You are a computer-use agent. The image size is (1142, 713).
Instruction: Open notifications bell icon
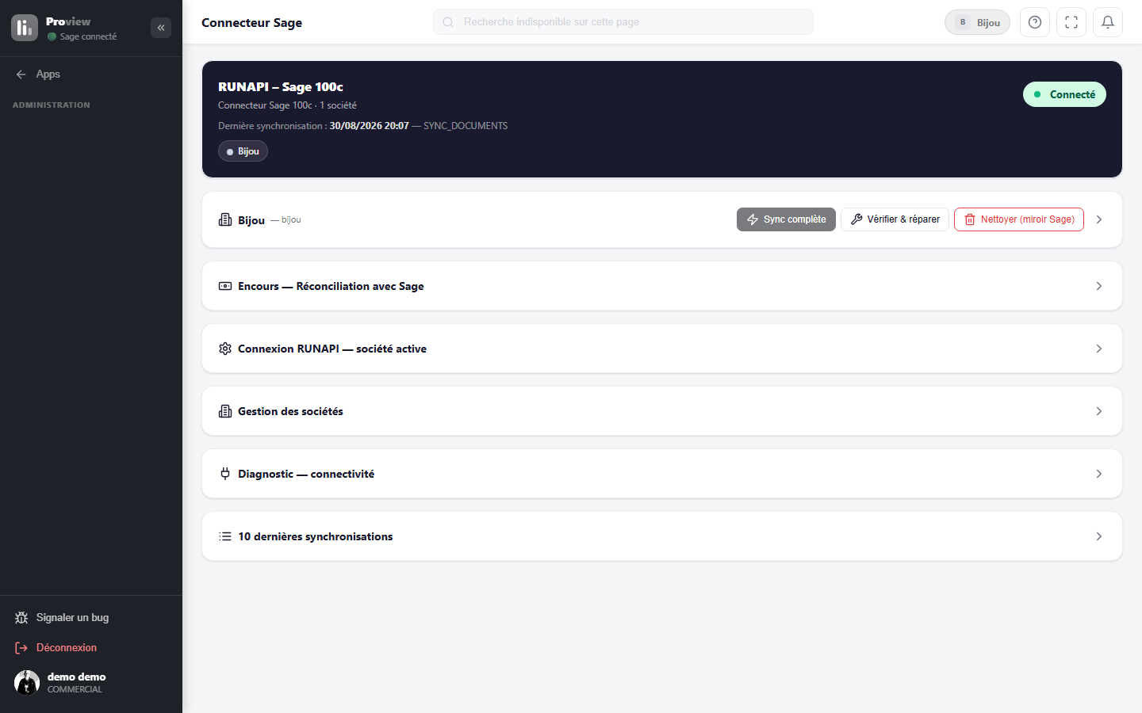[1108, 22]
